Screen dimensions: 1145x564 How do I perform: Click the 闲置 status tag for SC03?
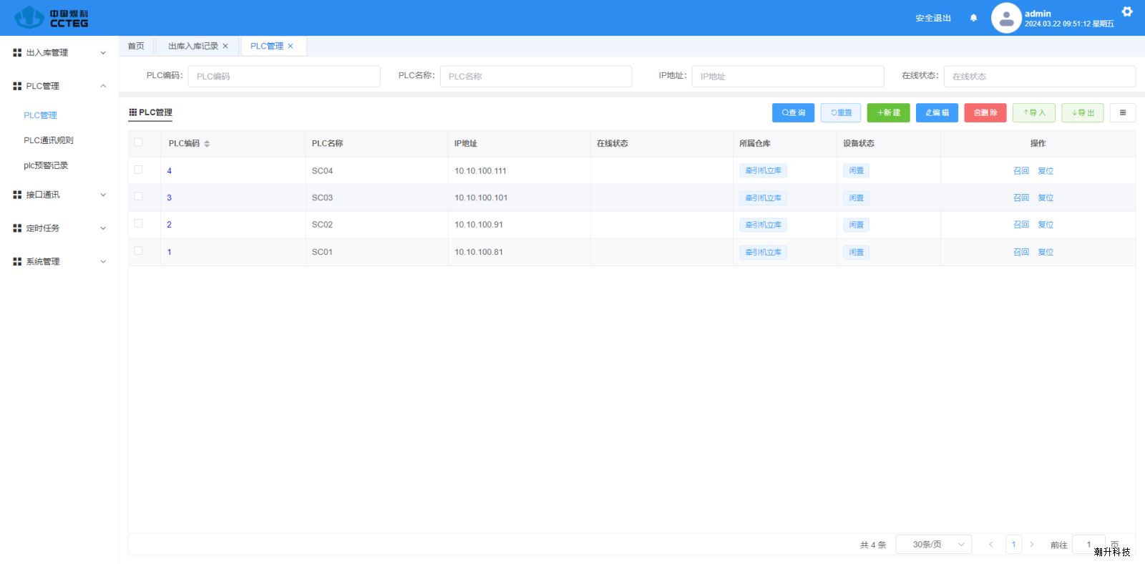pos(856,198)
